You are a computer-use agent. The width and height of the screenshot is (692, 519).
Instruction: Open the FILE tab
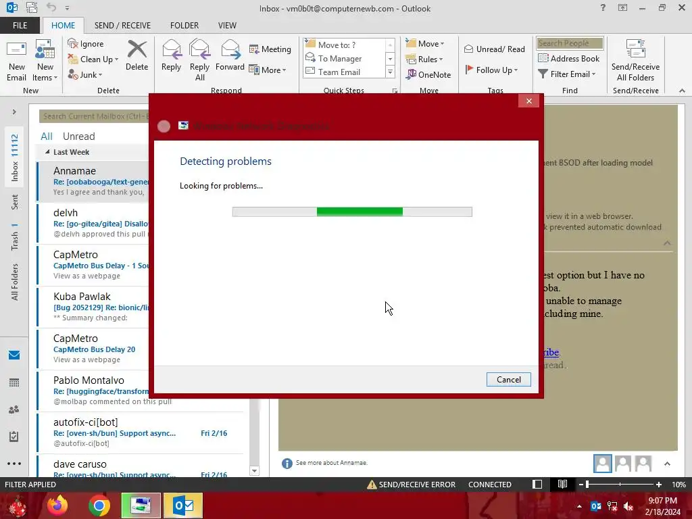click(20, 25)
